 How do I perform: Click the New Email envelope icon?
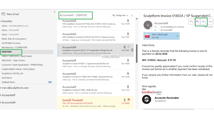click(x=3, y=14)
